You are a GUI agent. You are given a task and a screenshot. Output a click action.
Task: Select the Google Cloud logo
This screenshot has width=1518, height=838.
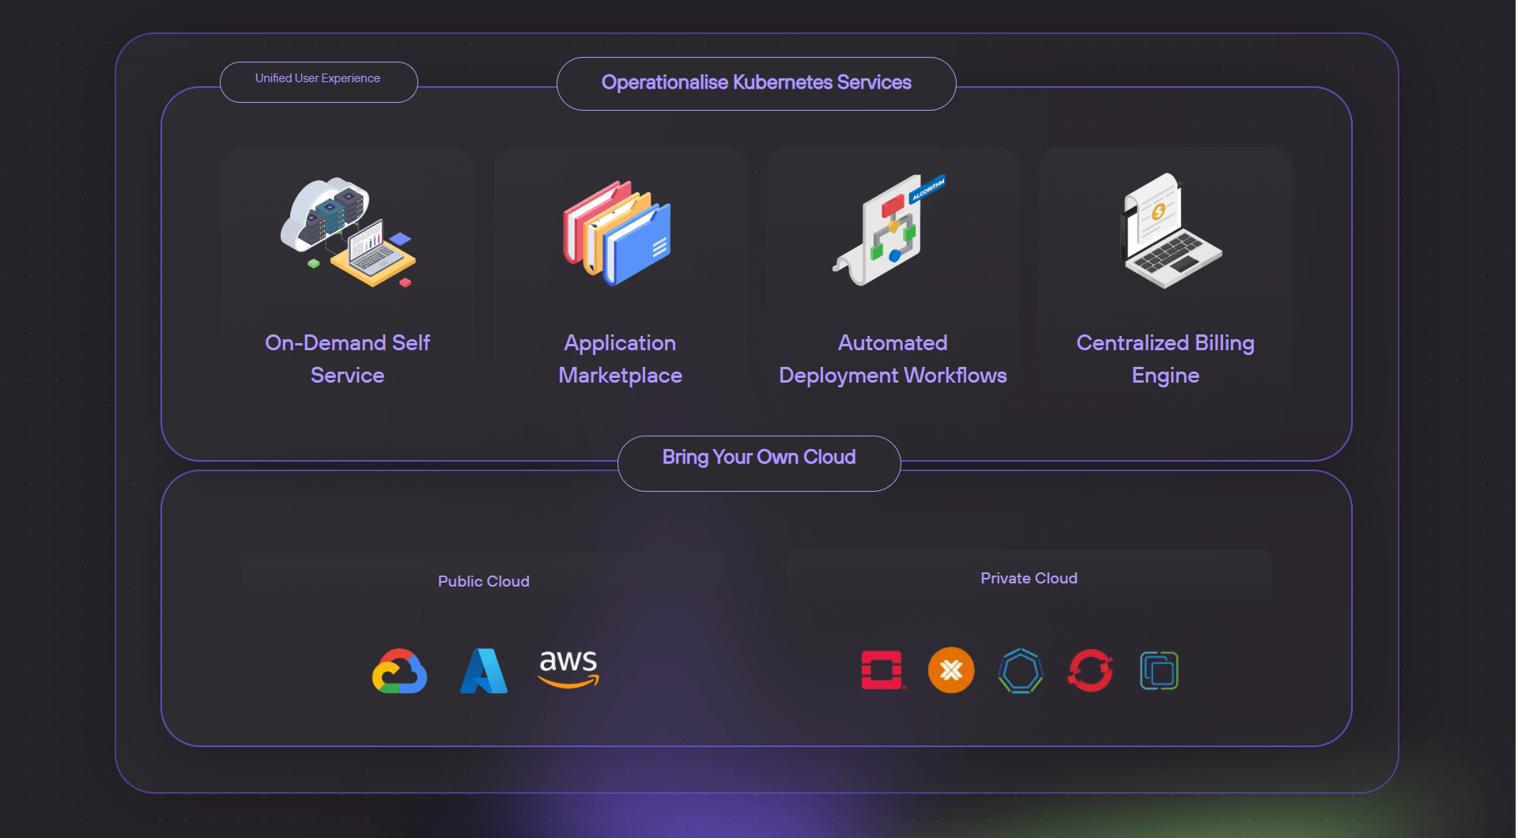point(398,670)
